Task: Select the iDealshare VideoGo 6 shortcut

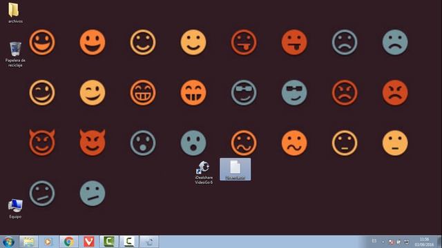Action: pyautogui.click(x=204, y=172)
